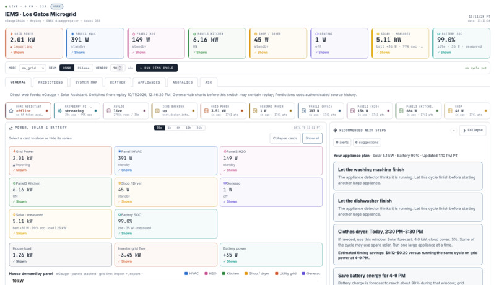The width and height of the screenshot is (499, 285).
Task: Click the generator icon in the top GENERAC card
Action: pos(316,33)
